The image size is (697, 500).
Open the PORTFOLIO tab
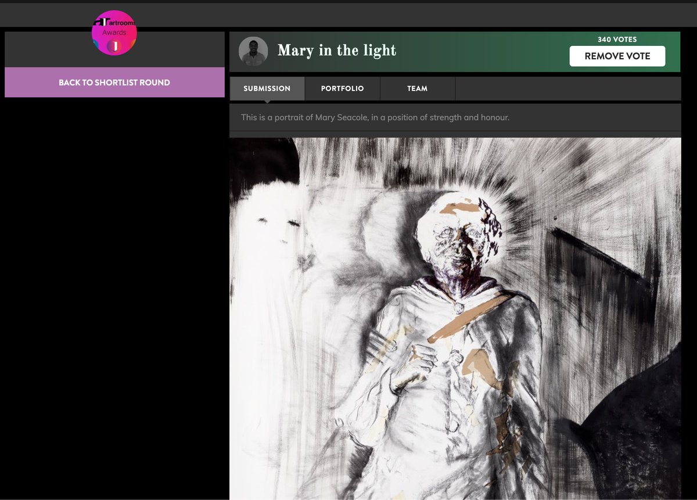point(342,88)
